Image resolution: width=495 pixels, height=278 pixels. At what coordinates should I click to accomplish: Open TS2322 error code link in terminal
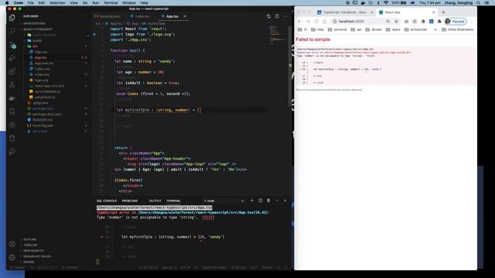(208, 218)
